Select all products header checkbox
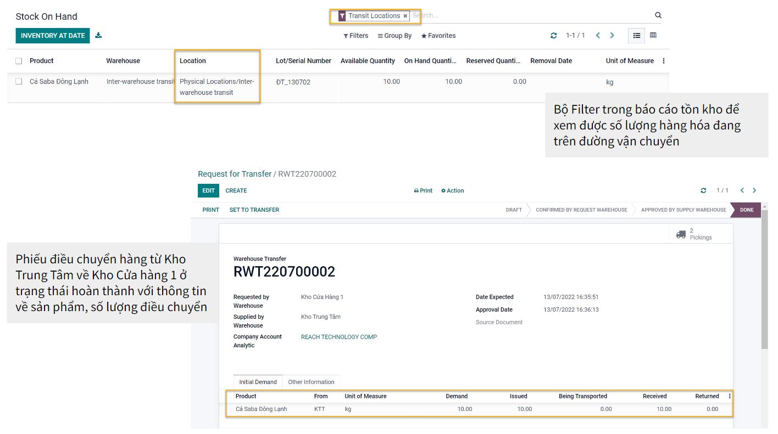Image resolution: width=778 pixels, height=434 pixels. [19, 61]
